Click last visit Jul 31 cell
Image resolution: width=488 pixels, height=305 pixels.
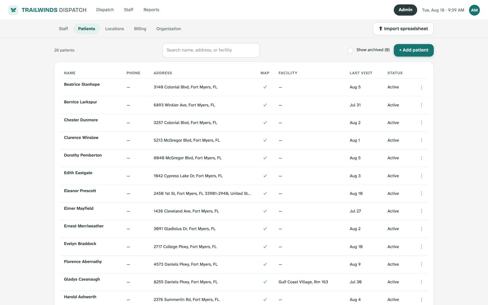tap(355, 105)
